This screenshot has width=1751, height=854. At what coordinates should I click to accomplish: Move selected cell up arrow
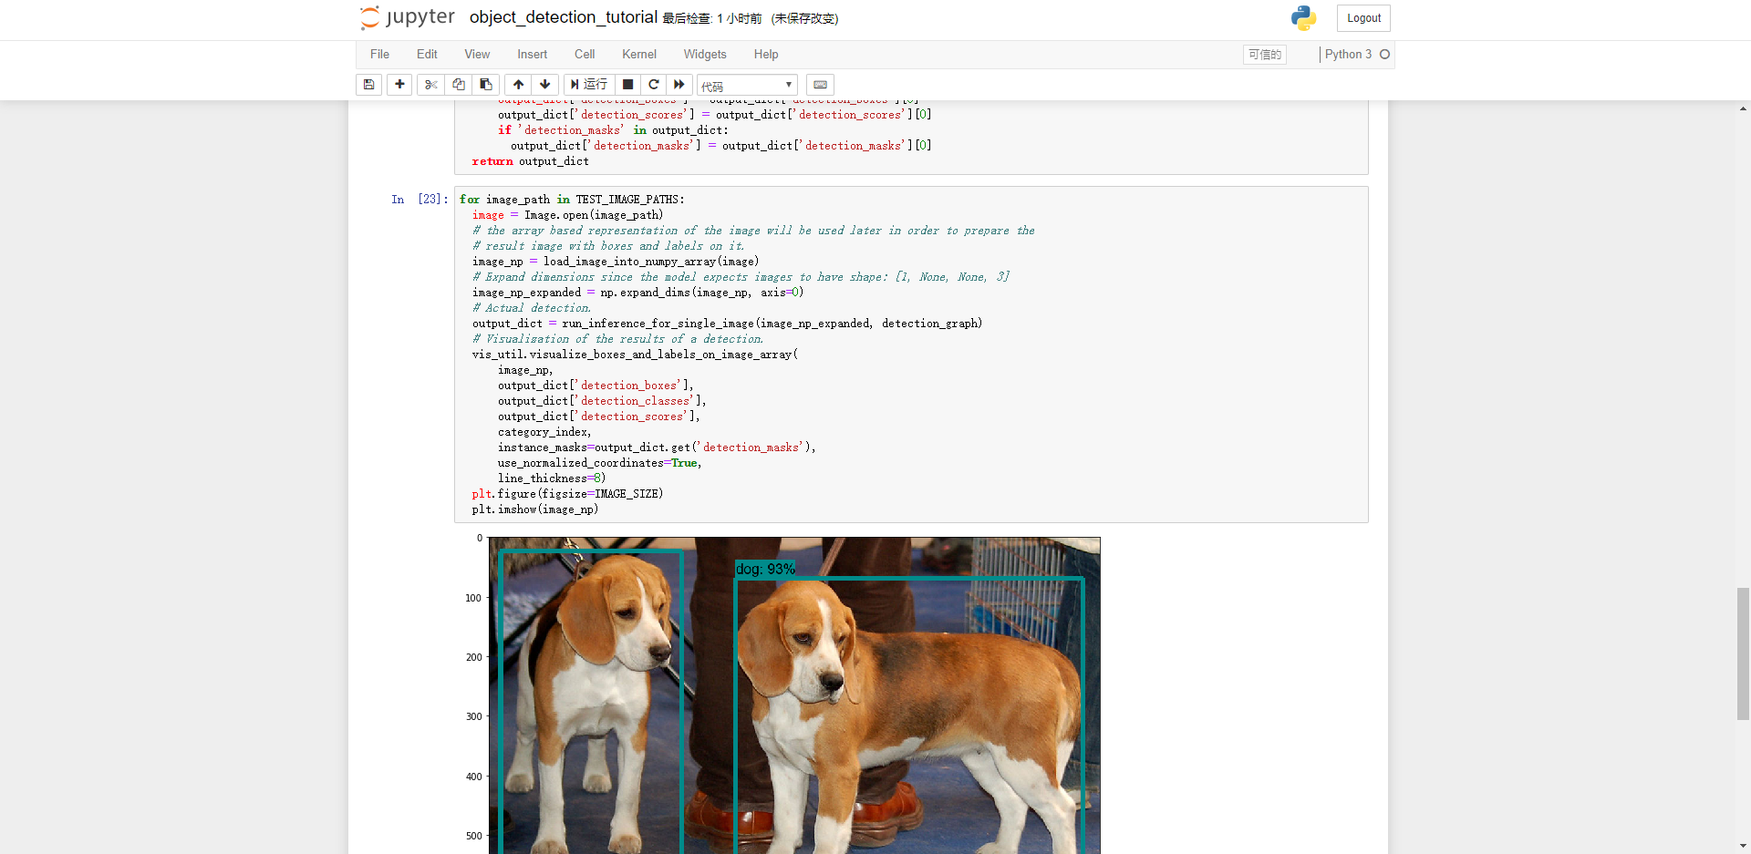click(518, 85)
